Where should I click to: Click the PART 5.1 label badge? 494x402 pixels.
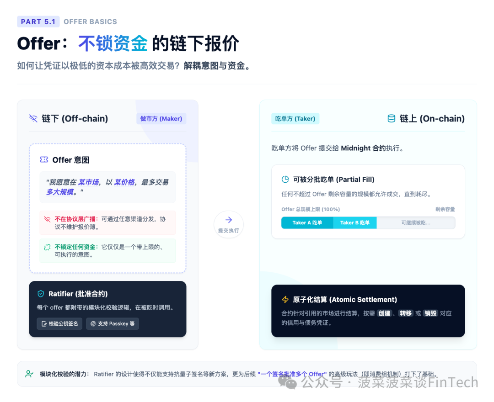tap(38, 22)
